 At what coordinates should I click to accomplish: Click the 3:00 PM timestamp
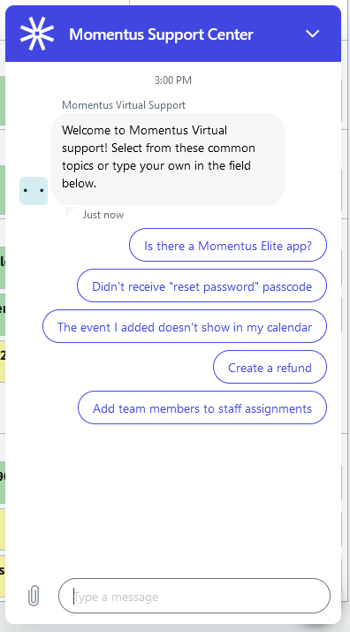(173, 80)
